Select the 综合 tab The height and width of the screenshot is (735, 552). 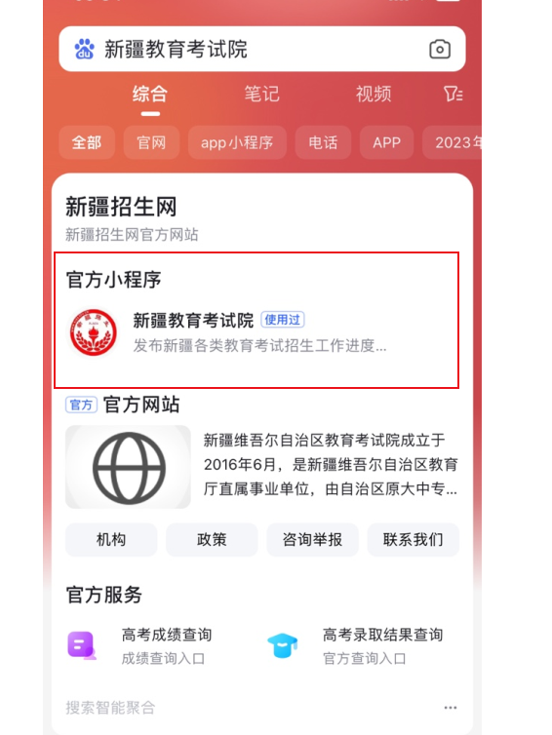150,94
